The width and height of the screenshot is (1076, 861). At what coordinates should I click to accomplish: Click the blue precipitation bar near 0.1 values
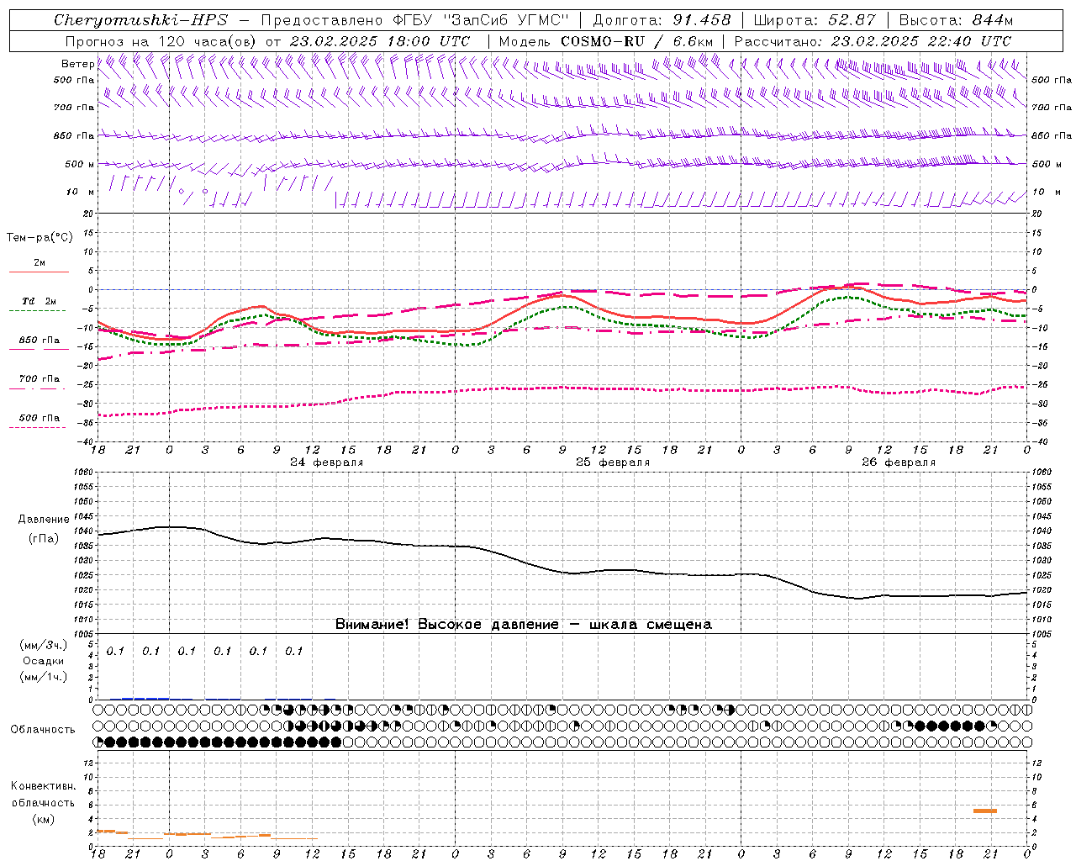145,698
